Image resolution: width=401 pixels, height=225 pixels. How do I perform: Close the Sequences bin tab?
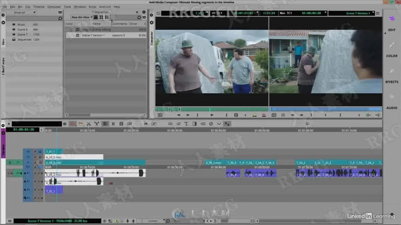[137, 12]
